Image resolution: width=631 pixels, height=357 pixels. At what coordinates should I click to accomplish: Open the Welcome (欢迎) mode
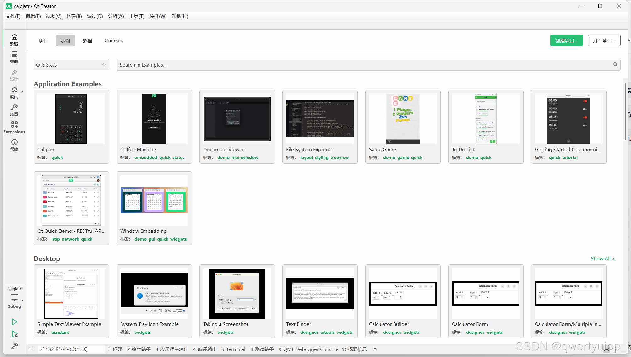(x=14, y=40)
